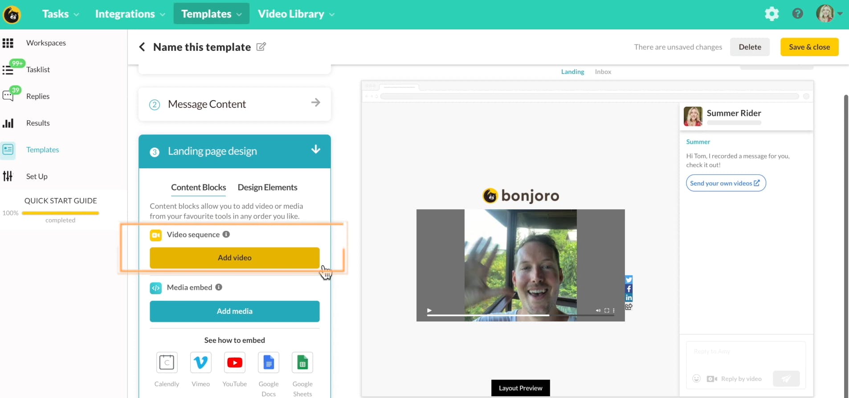Viewport: 849px width, 398px height.
Task: Toggle fullscreen on preview video
Action: [x=607, y=310]
